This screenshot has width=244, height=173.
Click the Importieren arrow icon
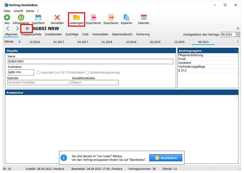pyautogui.click(x=93, y=17)
